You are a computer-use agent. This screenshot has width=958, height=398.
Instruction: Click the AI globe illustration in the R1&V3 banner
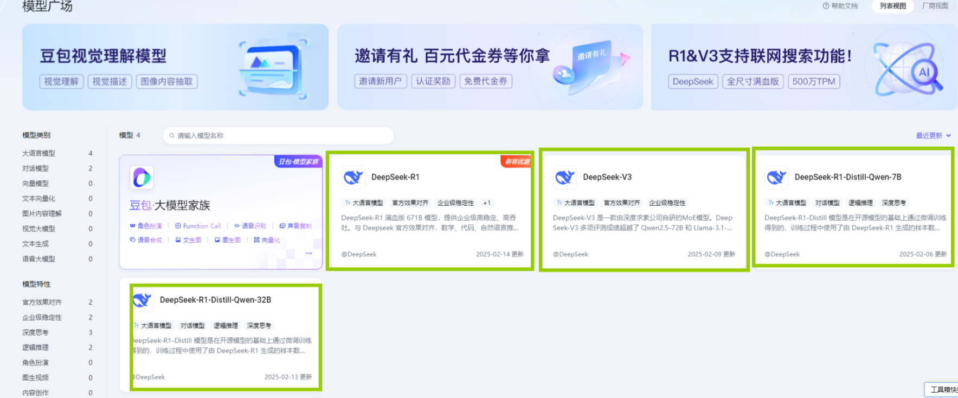908,69
